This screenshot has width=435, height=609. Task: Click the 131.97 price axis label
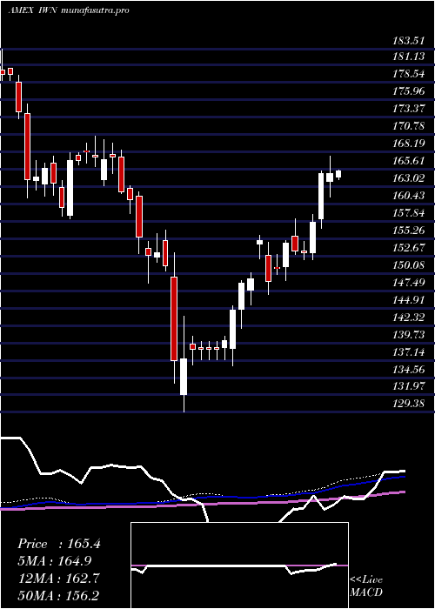point(408,387)
